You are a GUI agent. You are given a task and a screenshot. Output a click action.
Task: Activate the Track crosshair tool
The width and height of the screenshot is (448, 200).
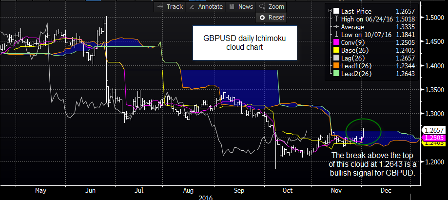[x=169, y=6]
